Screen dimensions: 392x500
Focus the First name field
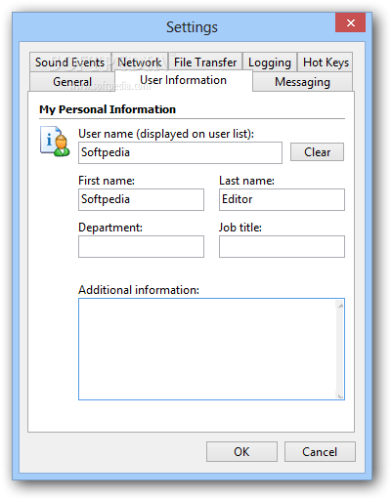coord(141,199)
